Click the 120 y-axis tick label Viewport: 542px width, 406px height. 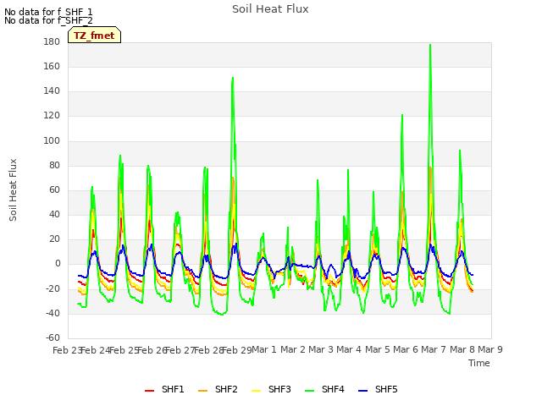(52, 116)
